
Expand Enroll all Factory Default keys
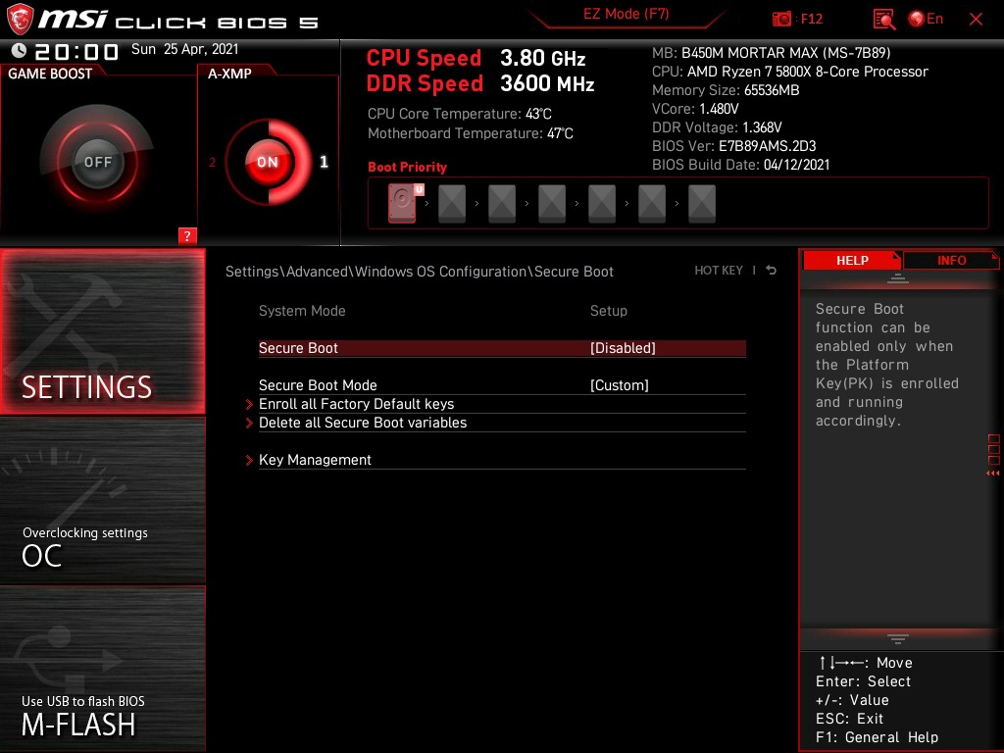(x=356, y=404)
